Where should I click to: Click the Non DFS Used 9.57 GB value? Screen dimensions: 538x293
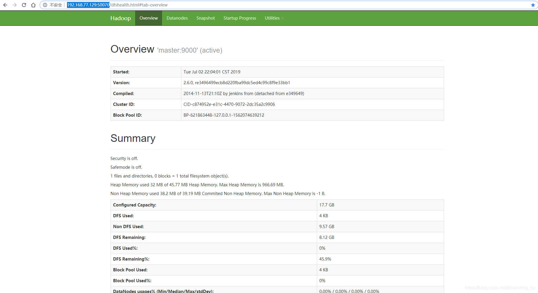327,227
